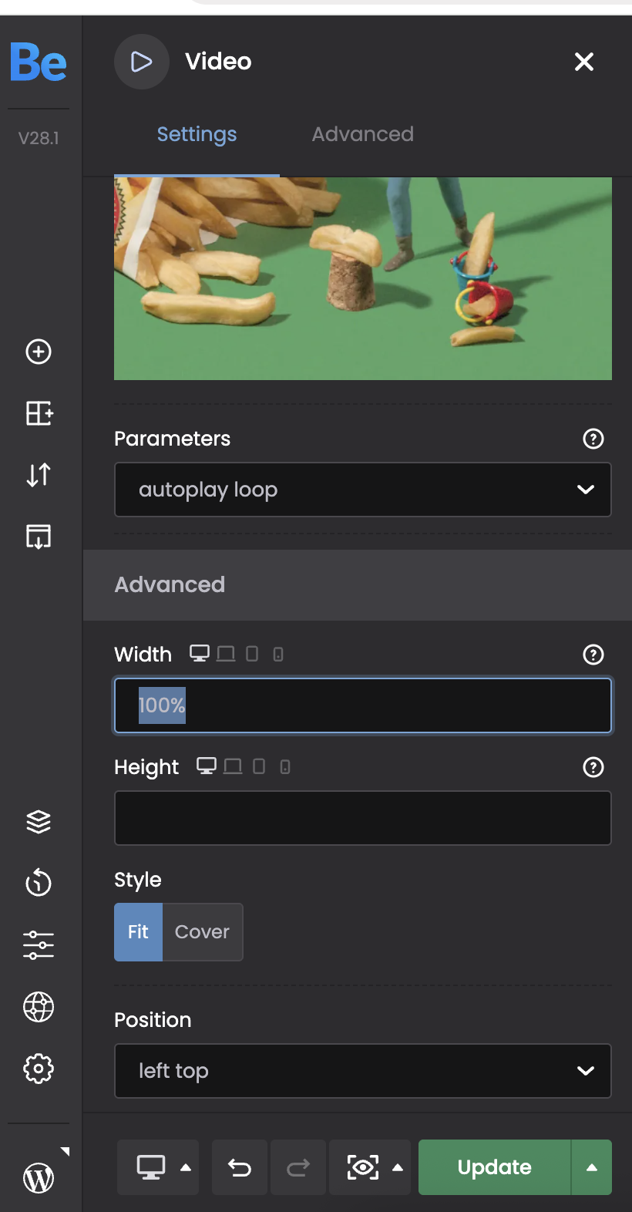The height and width of the screenshot is (1212, 632).
Task: Open the pre-built sections import icon
Action: pyautogui.click(x=39, y=537)
